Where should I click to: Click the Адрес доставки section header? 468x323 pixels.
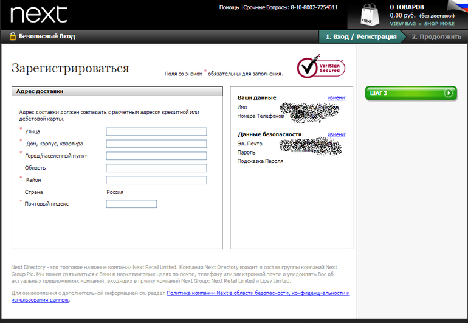tap(117, 91)
